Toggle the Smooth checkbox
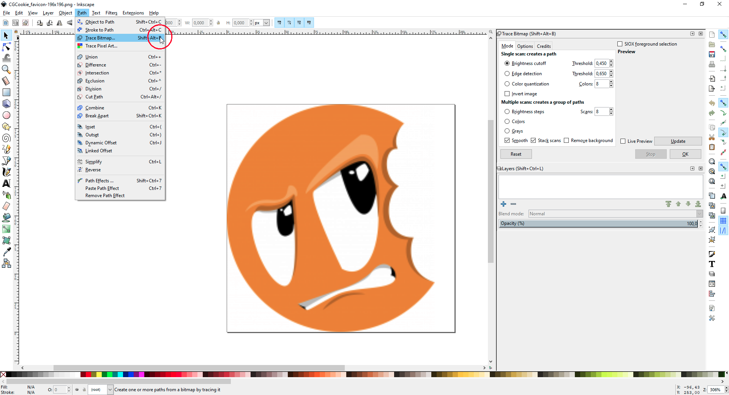Viewport: 729px width, 395px height. (x=507, y=141)
